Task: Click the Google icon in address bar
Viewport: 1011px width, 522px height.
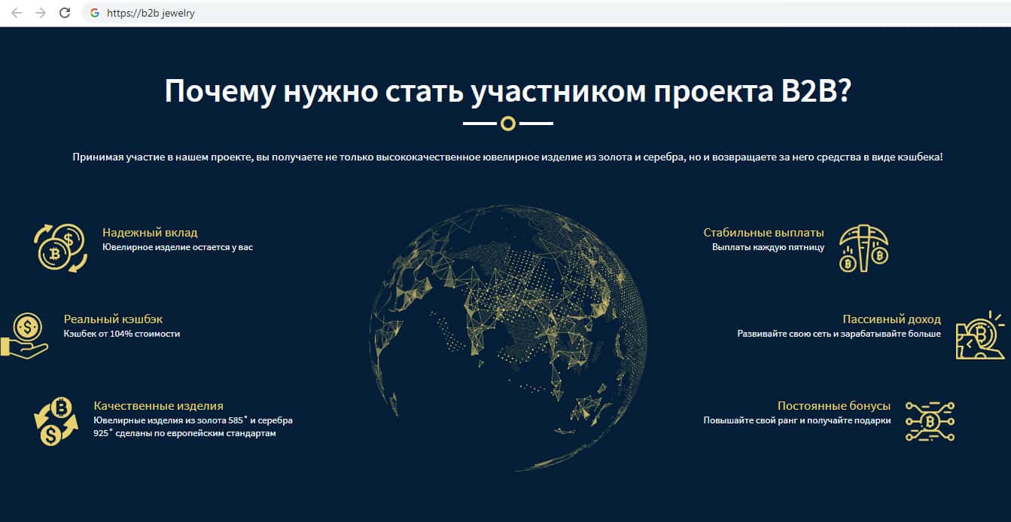Action: (95, 13)
